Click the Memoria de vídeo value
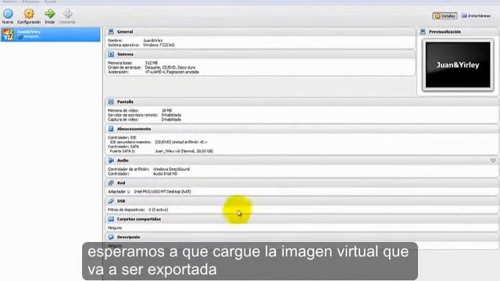The image size is (500, 281). click(166, 111)
